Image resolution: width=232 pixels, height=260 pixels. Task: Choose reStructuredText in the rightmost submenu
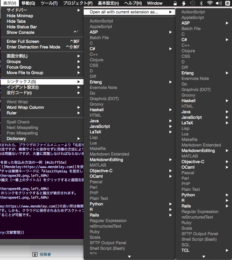(204, 217)
